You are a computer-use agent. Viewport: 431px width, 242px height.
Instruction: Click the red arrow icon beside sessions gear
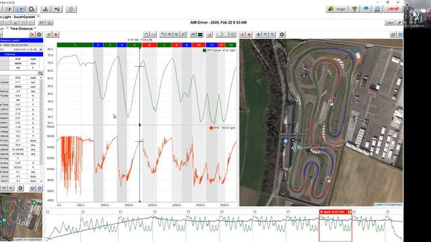coord(32,34)
